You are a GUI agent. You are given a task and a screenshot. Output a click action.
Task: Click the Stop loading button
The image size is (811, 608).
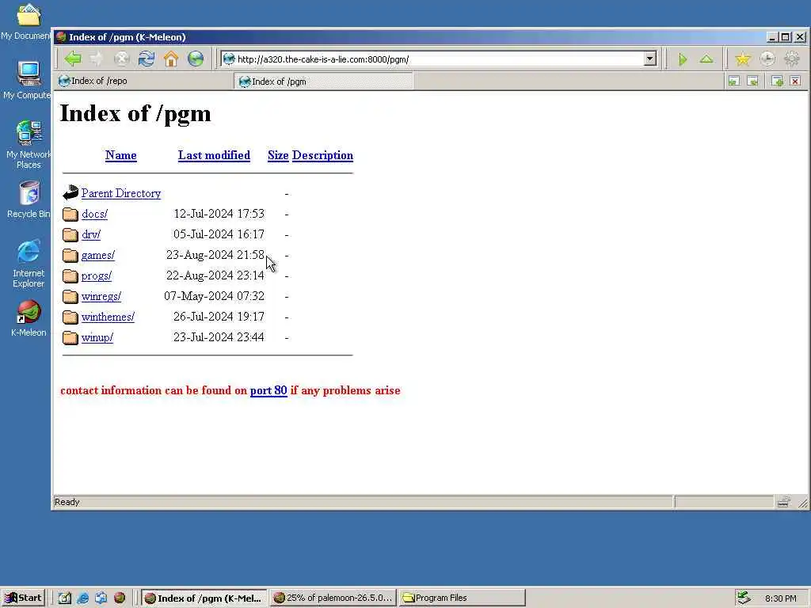pos(121,59)
